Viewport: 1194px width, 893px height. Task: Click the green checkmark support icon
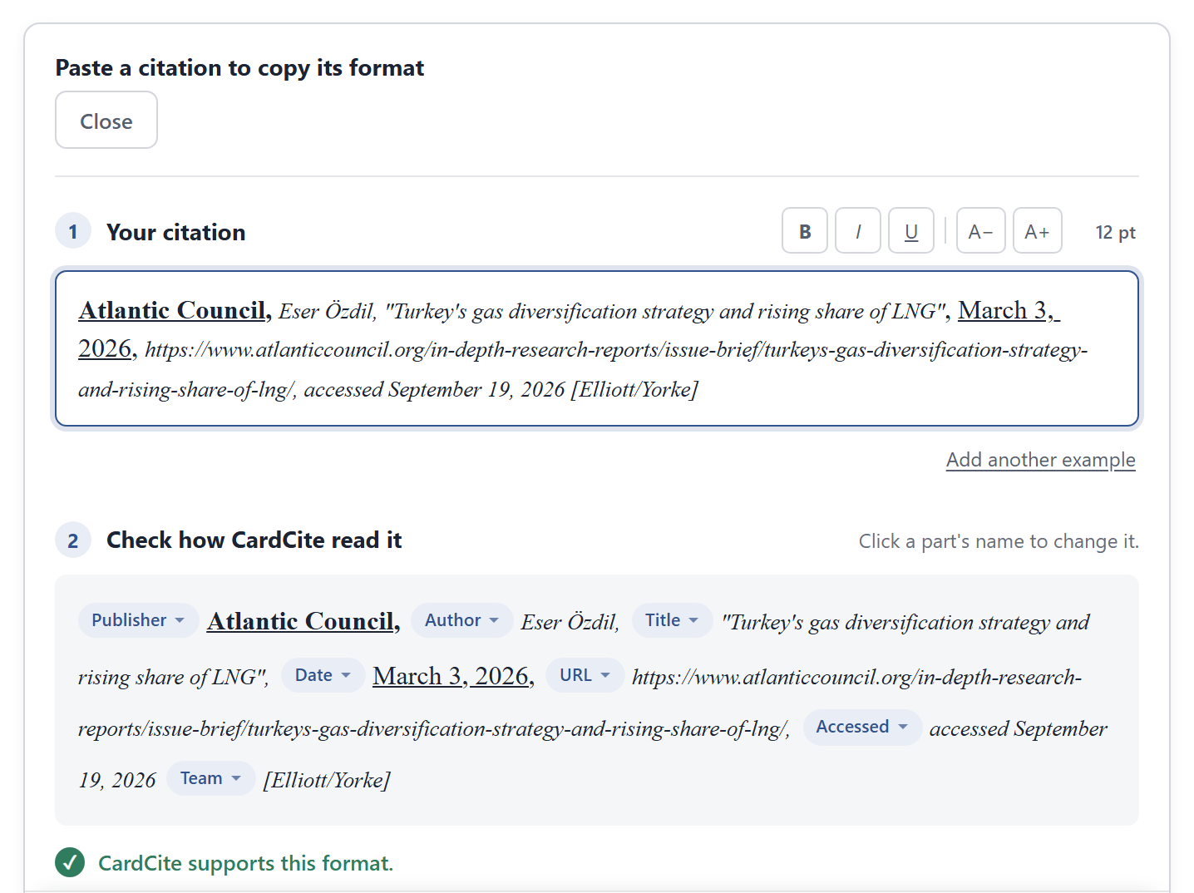(70, 862)
